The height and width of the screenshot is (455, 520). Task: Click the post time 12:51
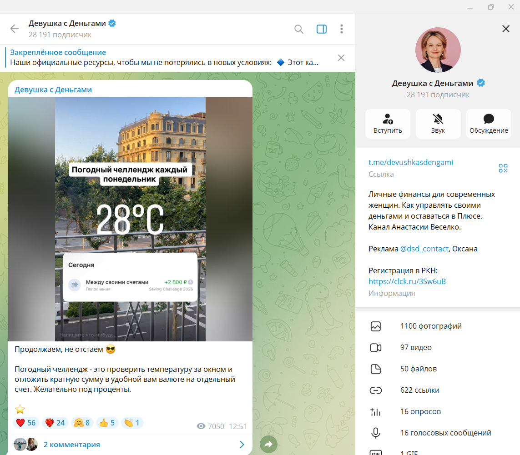pos(238,426)
